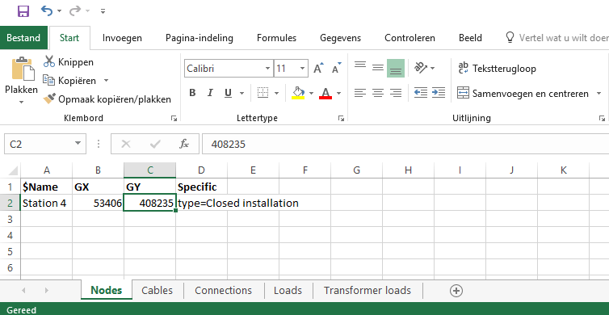Screen dimensions: 609x315
Task: Select the Start ribbon tab
Action: (69, 38)
